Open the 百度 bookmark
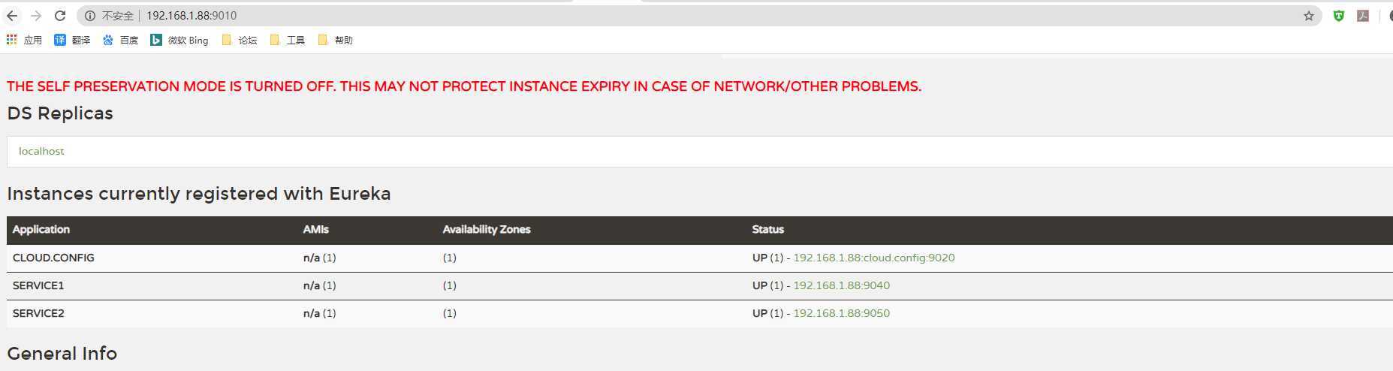The image size is (1393, 371). click(x=120, y=40)
